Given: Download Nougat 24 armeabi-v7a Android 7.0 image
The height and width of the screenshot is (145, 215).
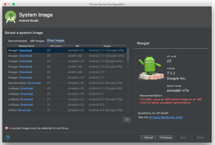Looking at the screenshot, I should pyautogui.click(x=26, y=78).
